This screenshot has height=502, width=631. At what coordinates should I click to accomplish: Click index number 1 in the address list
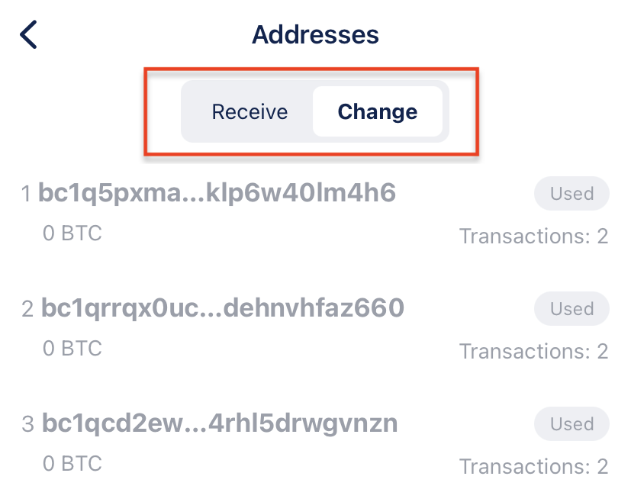click(x=27, y=195)
